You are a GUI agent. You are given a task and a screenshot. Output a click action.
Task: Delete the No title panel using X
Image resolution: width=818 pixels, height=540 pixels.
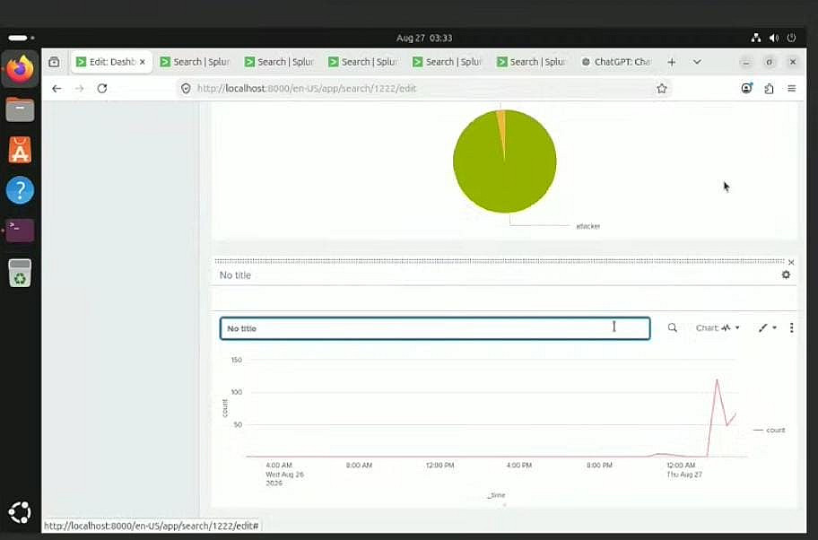(x=791, y=263)
